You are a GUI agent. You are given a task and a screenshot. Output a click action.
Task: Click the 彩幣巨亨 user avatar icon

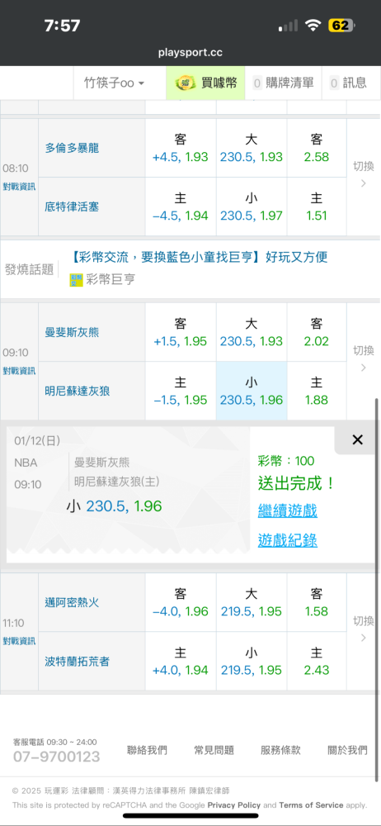[77, 280]
